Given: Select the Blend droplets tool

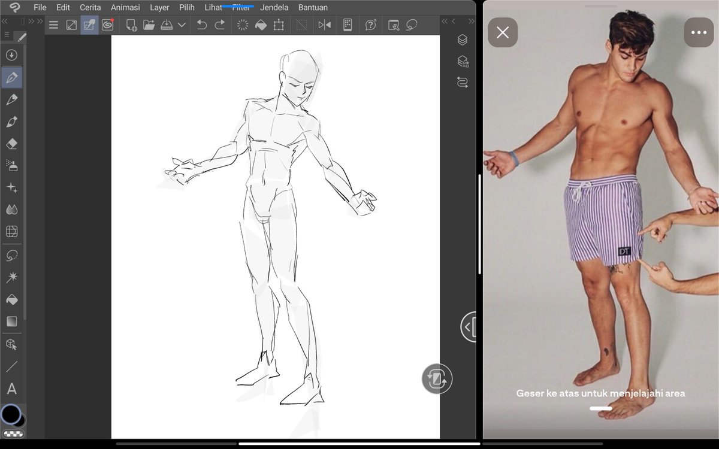Looking at the screenshot, I should (11, 210).
